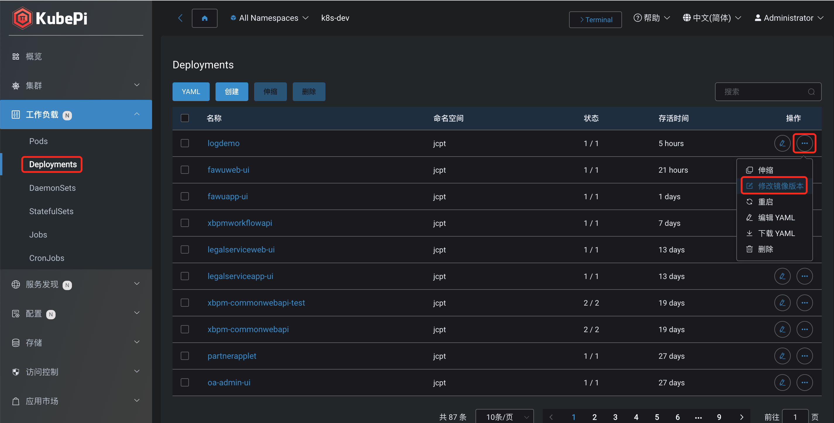Image resolution: width=834 pixels, height=423 pixels.
Task: Click the home icon button
Action: point(204,18)
